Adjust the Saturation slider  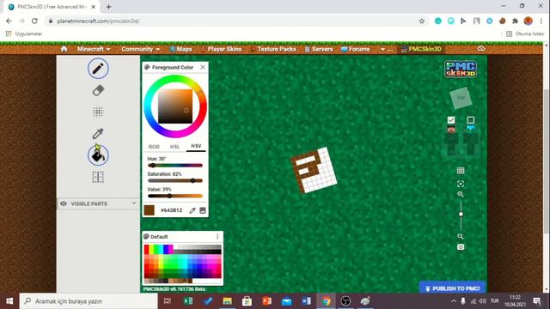(x=175, y=181)
